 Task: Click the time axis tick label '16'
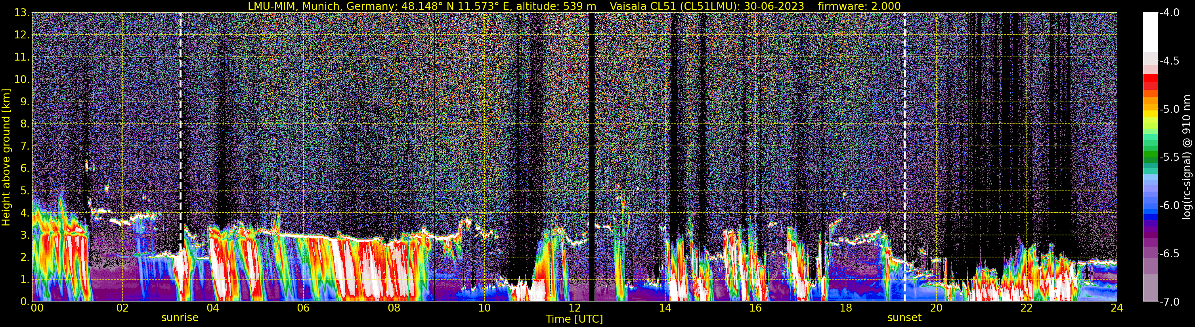pyautogui.click(x=756, y=308)
